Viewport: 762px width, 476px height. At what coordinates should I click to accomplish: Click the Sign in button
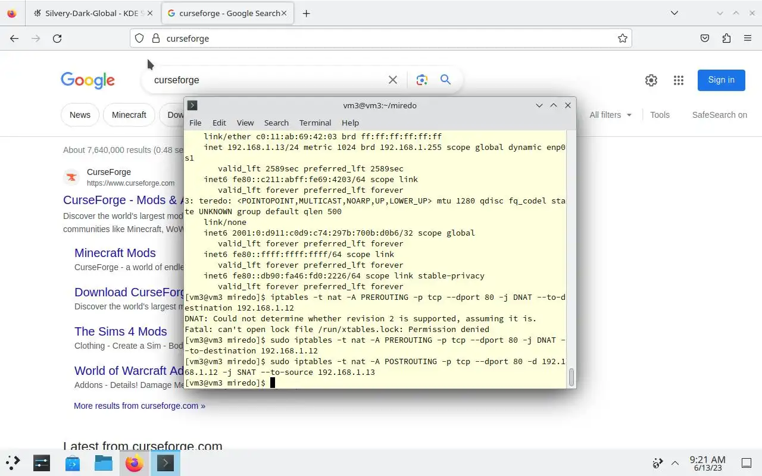pyautogui.click(x=722, y=80)
